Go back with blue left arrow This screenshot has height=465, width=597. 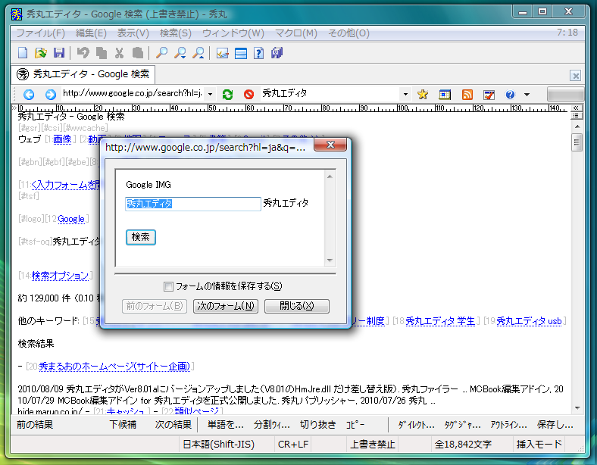(x=29, y=94)
